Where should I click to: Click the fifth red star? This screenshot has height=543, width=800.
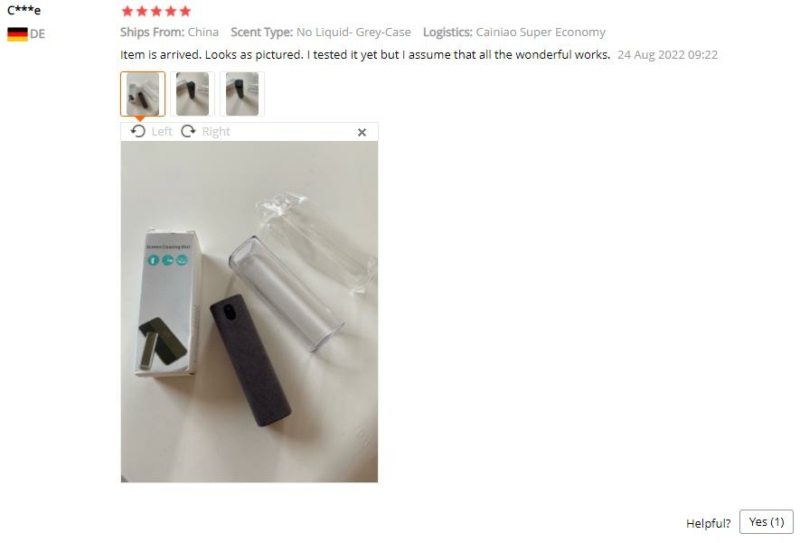185,11
